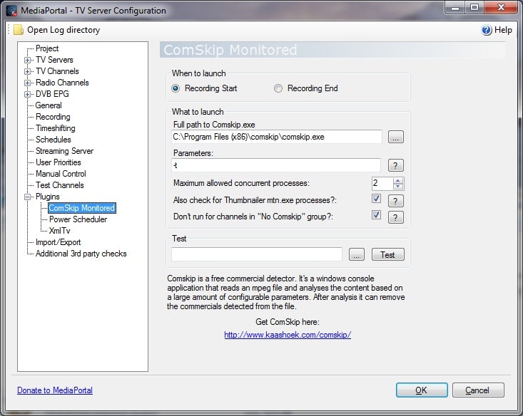Click the MediaPortal app icon in title bar
The height and width of the screenshot is (416, 523).
point(11,10)
